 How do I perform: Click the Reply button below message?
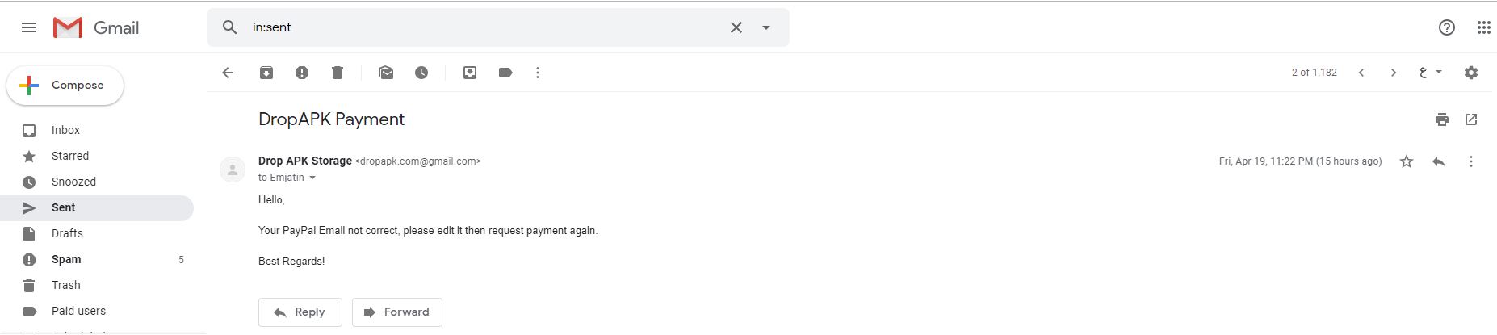300,312
